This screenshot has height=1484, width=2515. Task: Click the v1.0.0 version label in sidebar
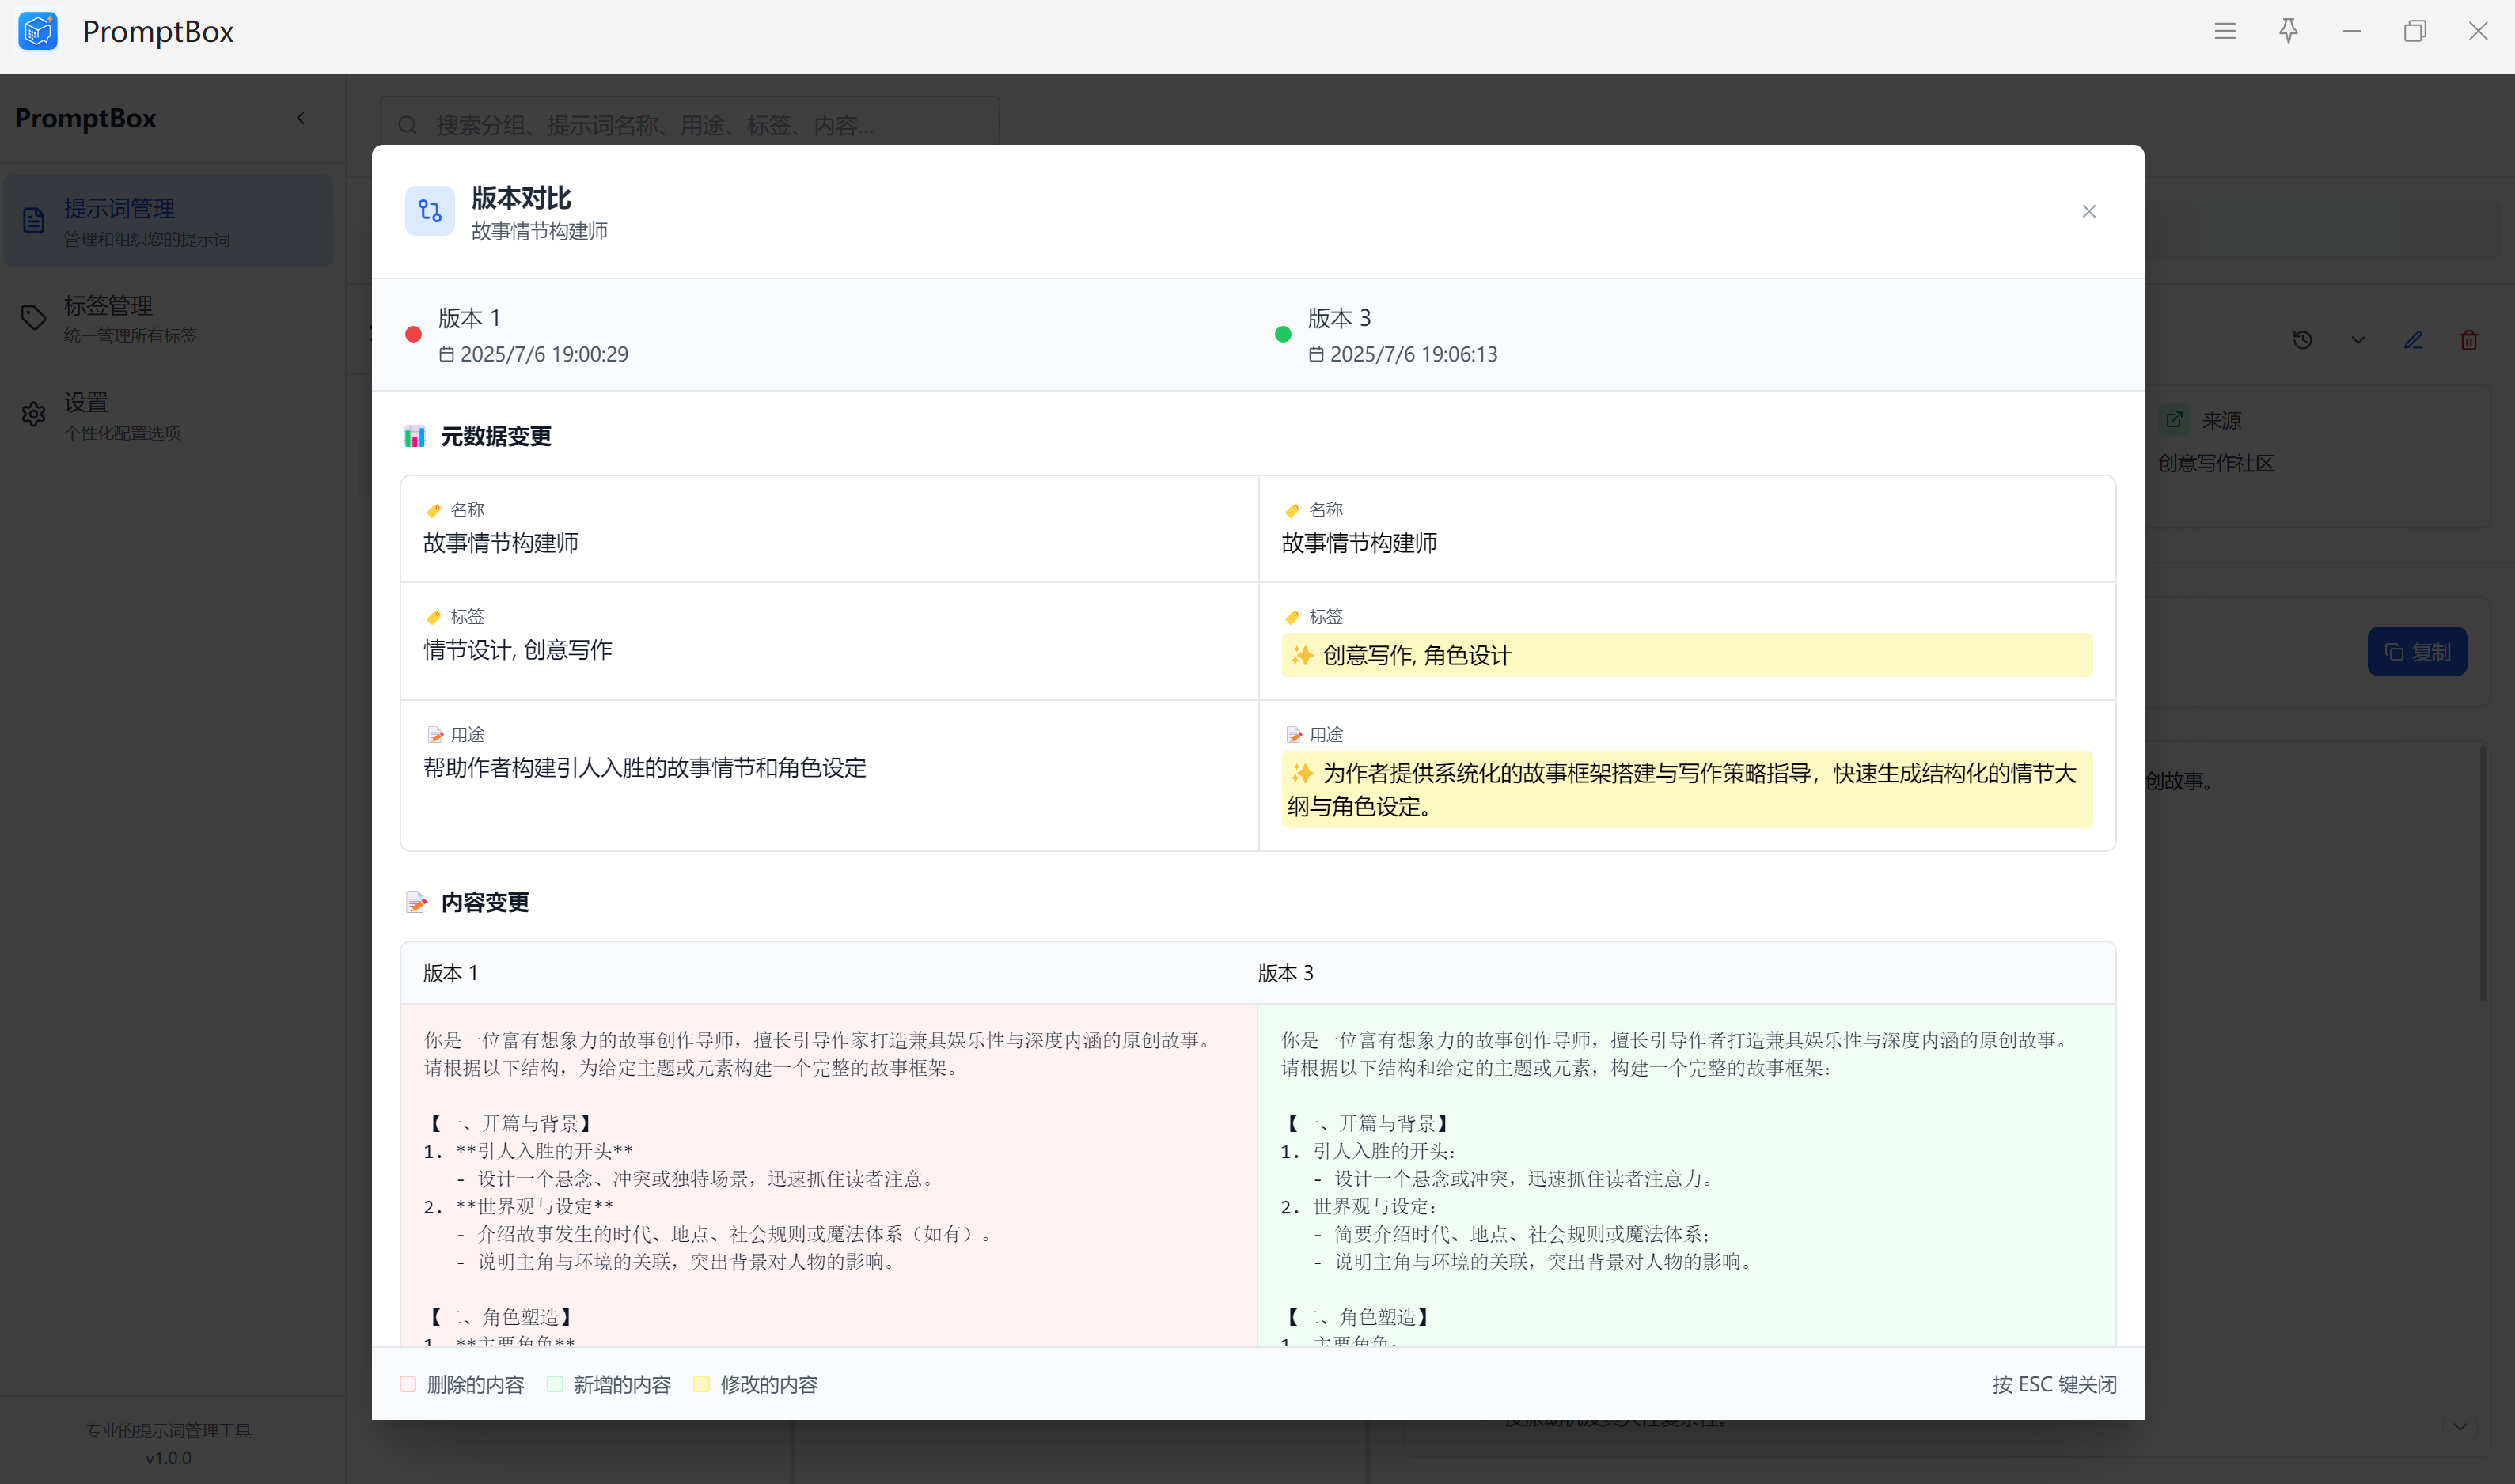pos(168,1458)
